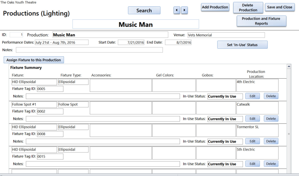The height and width of the screenshot is (176, 299).
Task: Click Add Production button
Action: 215,7
